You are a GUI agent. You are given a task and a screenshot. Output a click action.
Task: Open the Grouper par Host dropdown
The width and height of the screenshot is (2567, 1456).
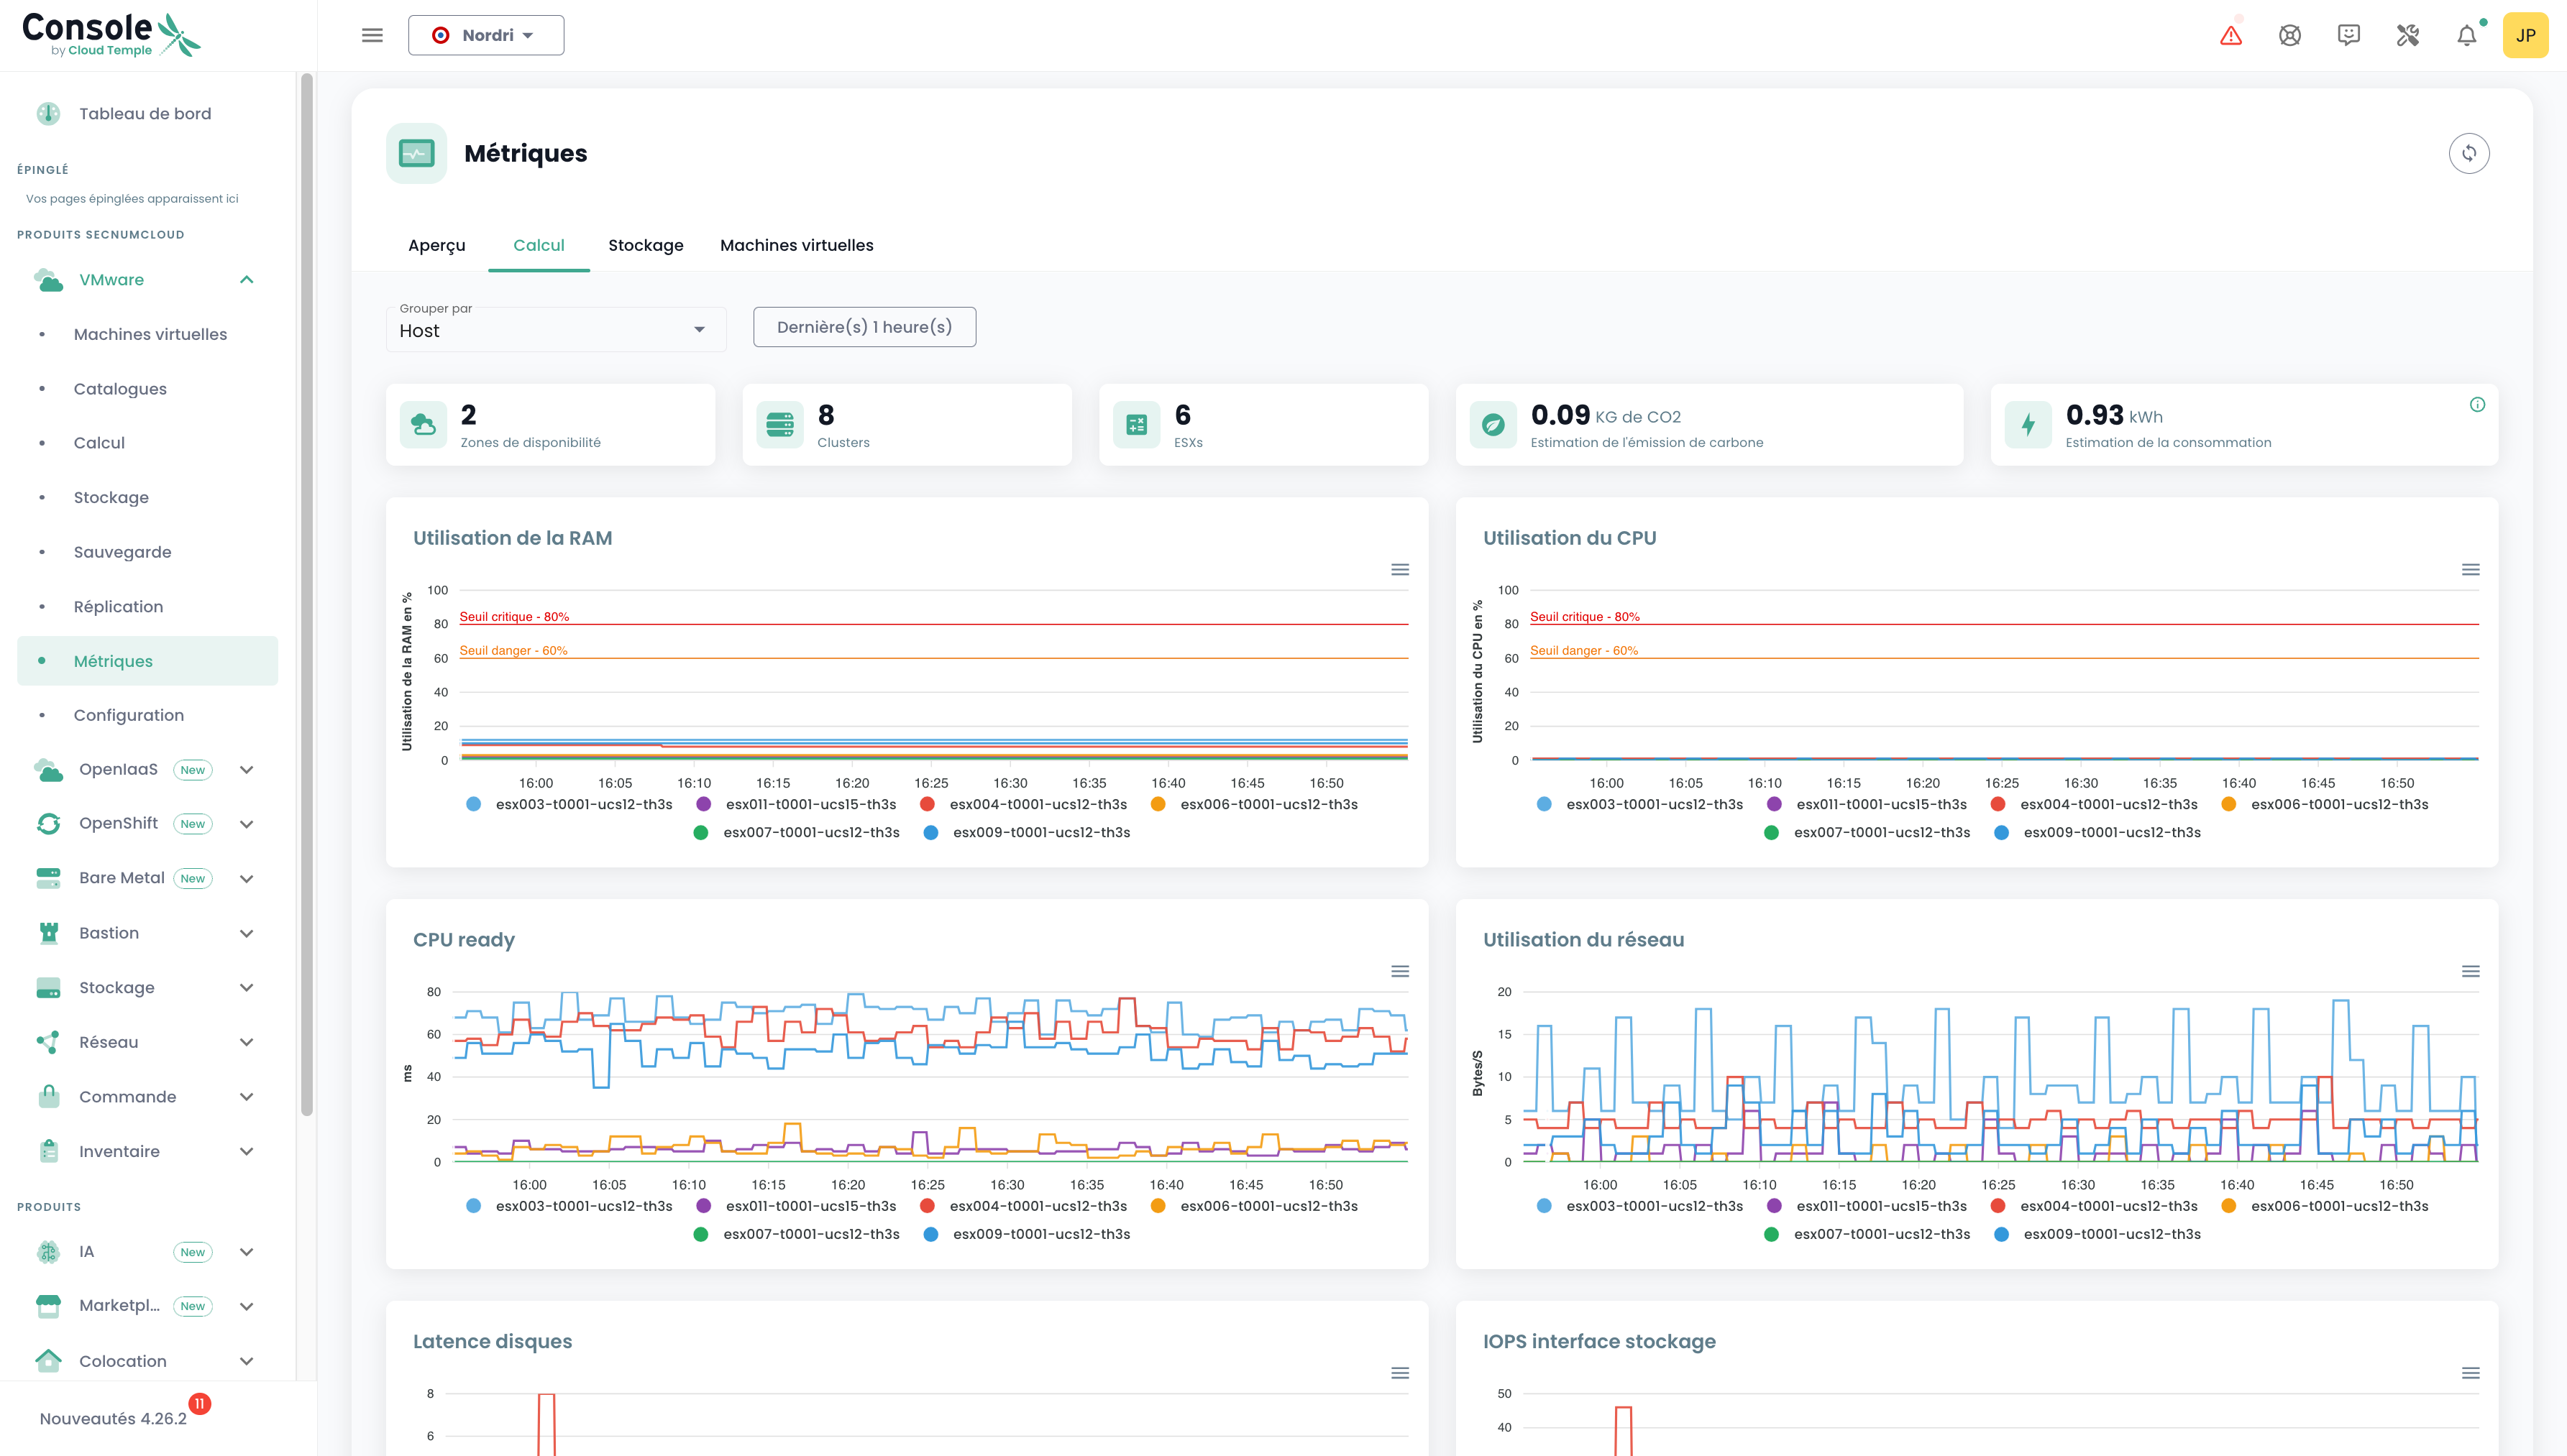(555, 329)
